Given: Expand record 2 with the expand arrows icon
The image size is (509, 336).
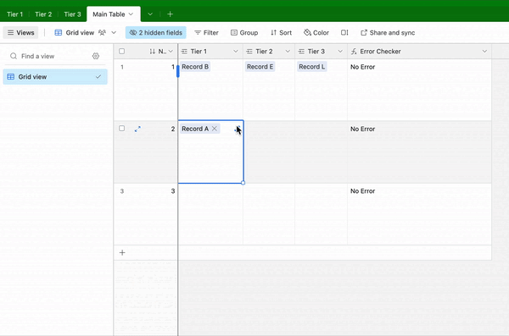Looking at the screenshot, I should click(x=137, y=129).
